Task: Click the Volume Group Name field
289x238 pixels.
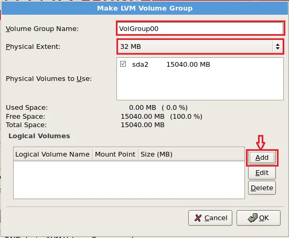Action: [x=200, y=28]
